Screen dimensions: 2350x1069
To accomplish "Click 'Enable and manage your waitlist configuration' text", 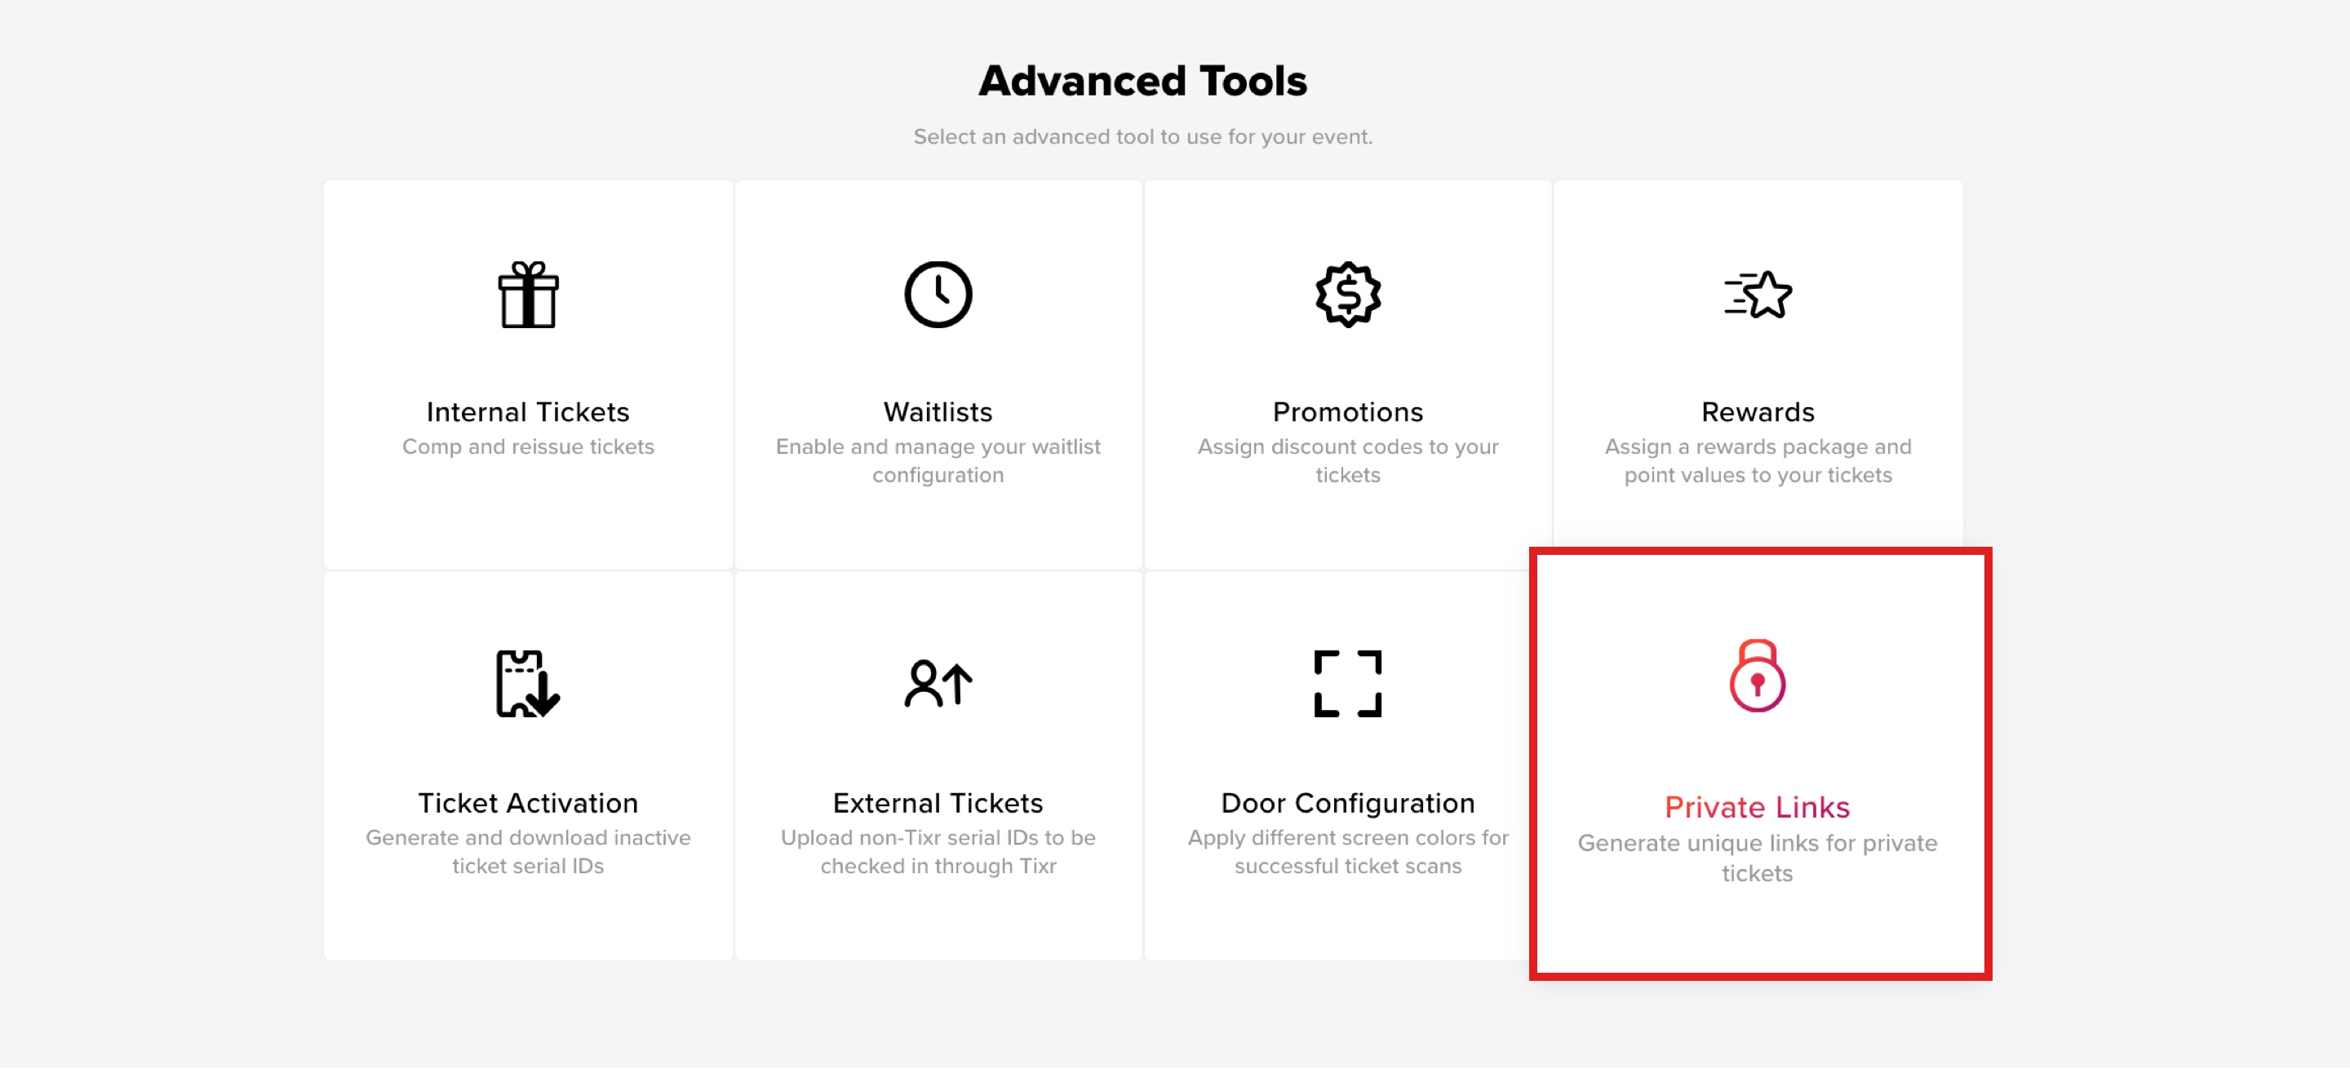I will (938, 460).
